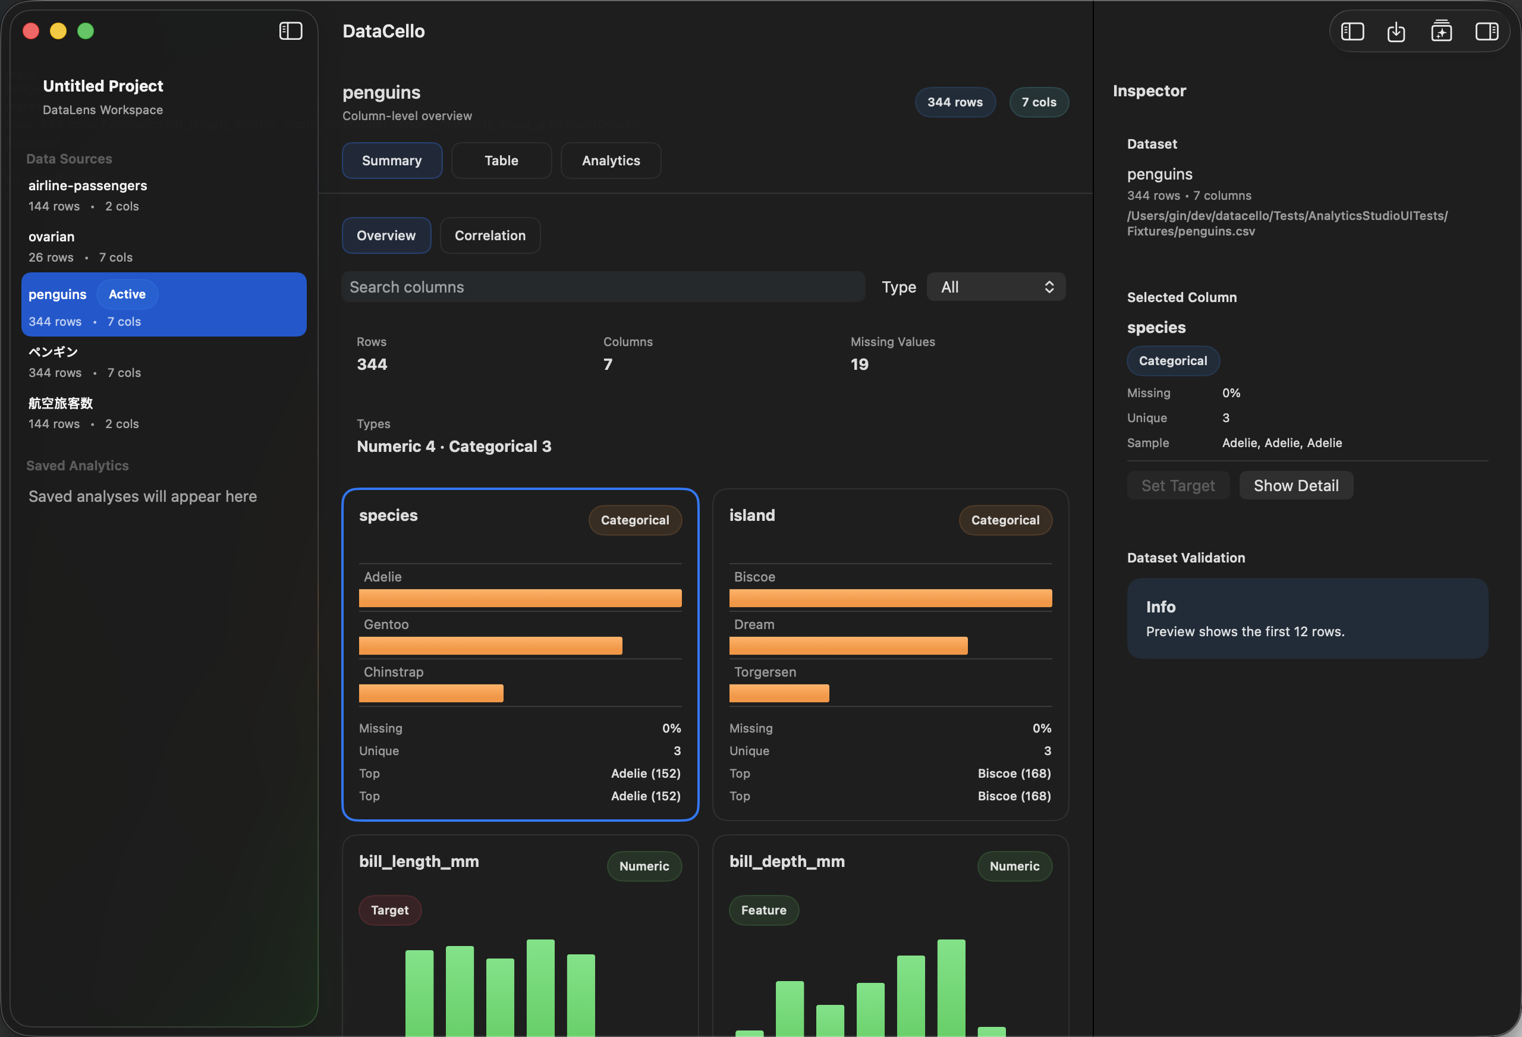Click the Categorical badge on species card
1522x1037 pixels.
634,520
